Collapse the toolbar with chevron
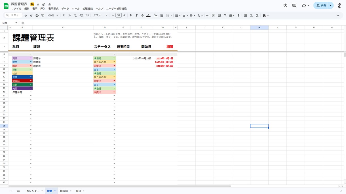Image resolution: width=346 pixels, height=194 pixels. pos(338,16)
